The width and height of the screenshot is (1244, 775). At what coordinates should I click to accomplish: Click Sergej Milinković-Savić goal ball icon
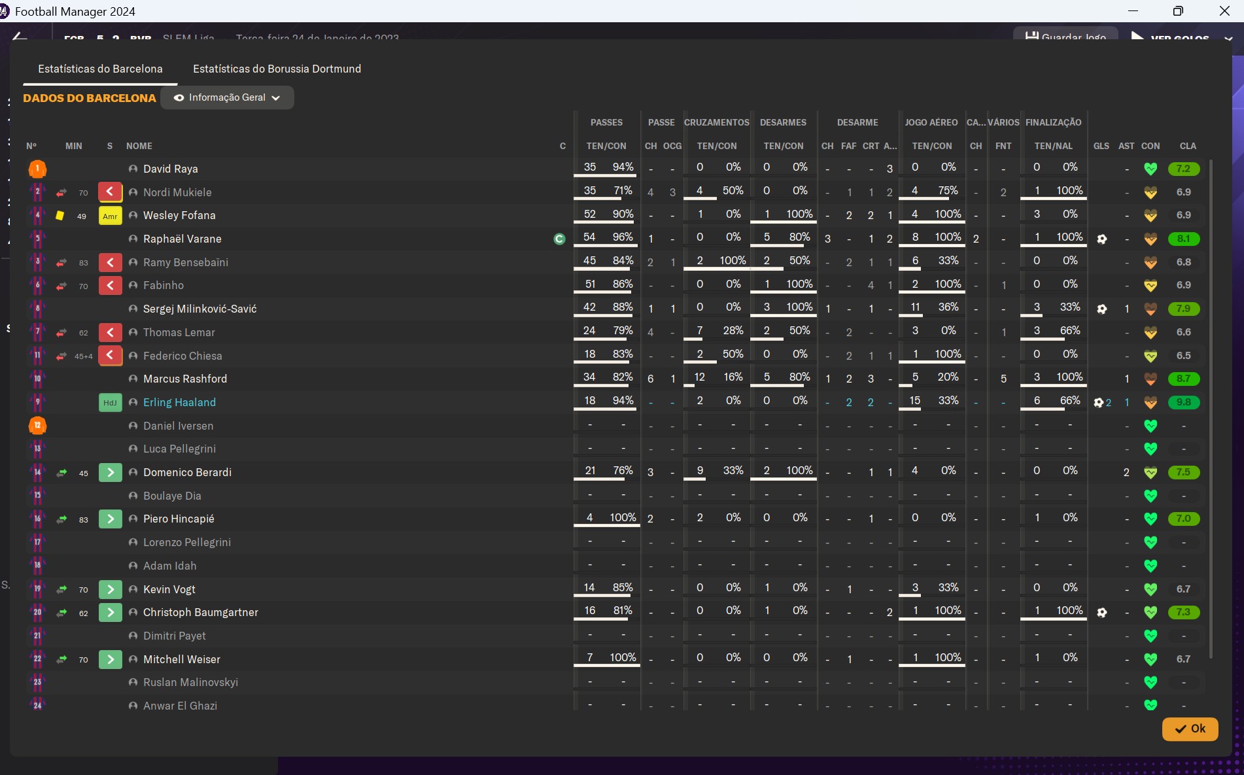(x=1102, y=309)
